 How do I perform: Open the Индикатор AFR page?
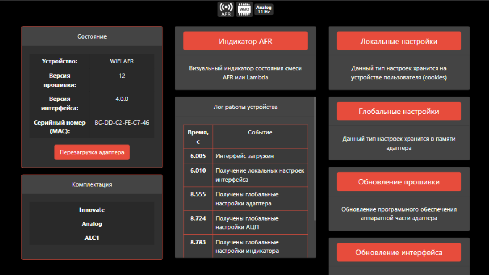[245, 41]
